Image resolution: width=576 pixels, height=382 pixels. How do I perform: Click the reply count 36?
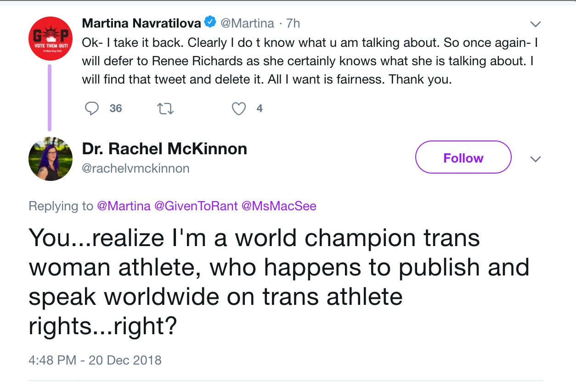click(x=116, y=108)
